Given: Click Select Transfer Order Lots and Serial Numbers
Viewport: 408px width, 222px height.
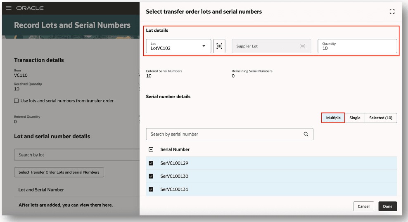Looking at the screenshot, I should tap(59, 172).
